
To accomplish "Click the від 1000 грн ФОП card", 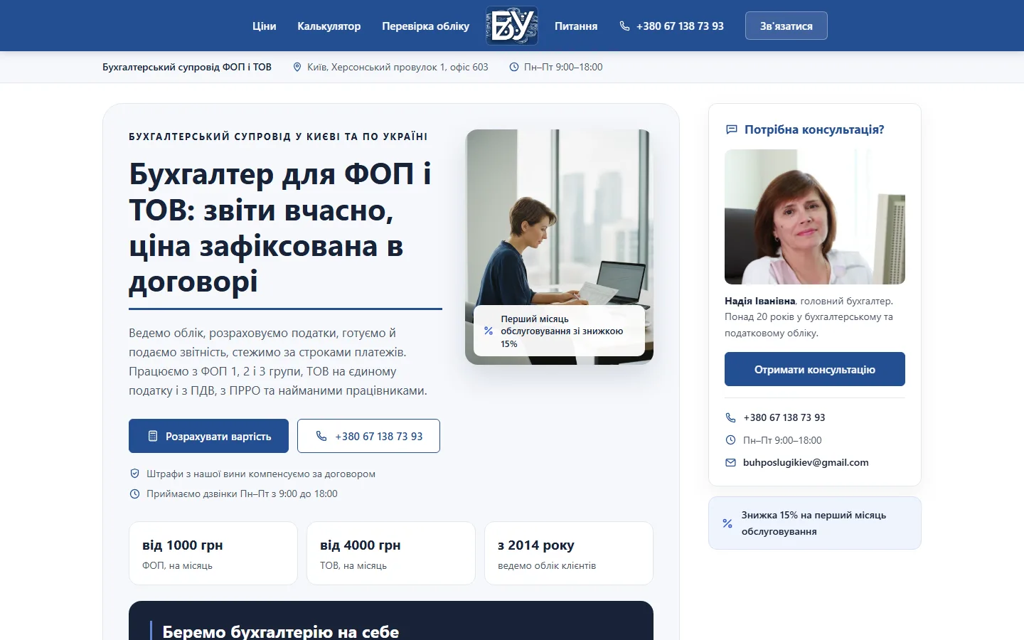I will pos(213,553).
